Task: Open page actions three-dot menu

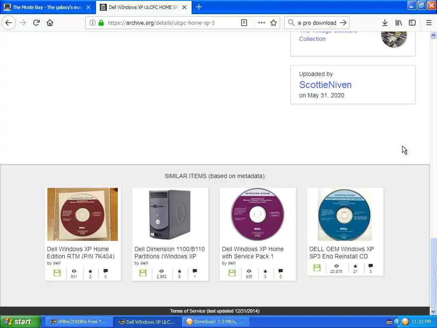Action: tap(262, 23)
